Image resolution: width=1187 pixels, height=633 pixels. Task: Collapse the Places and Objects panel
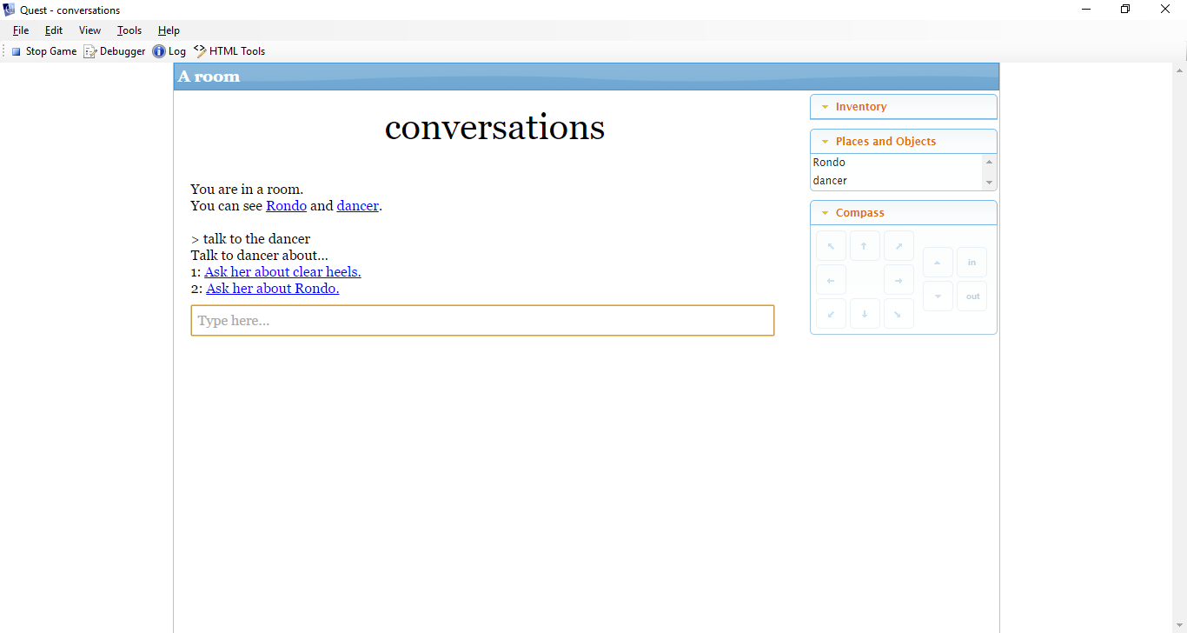pyautogui.click(x=904, y=142)
